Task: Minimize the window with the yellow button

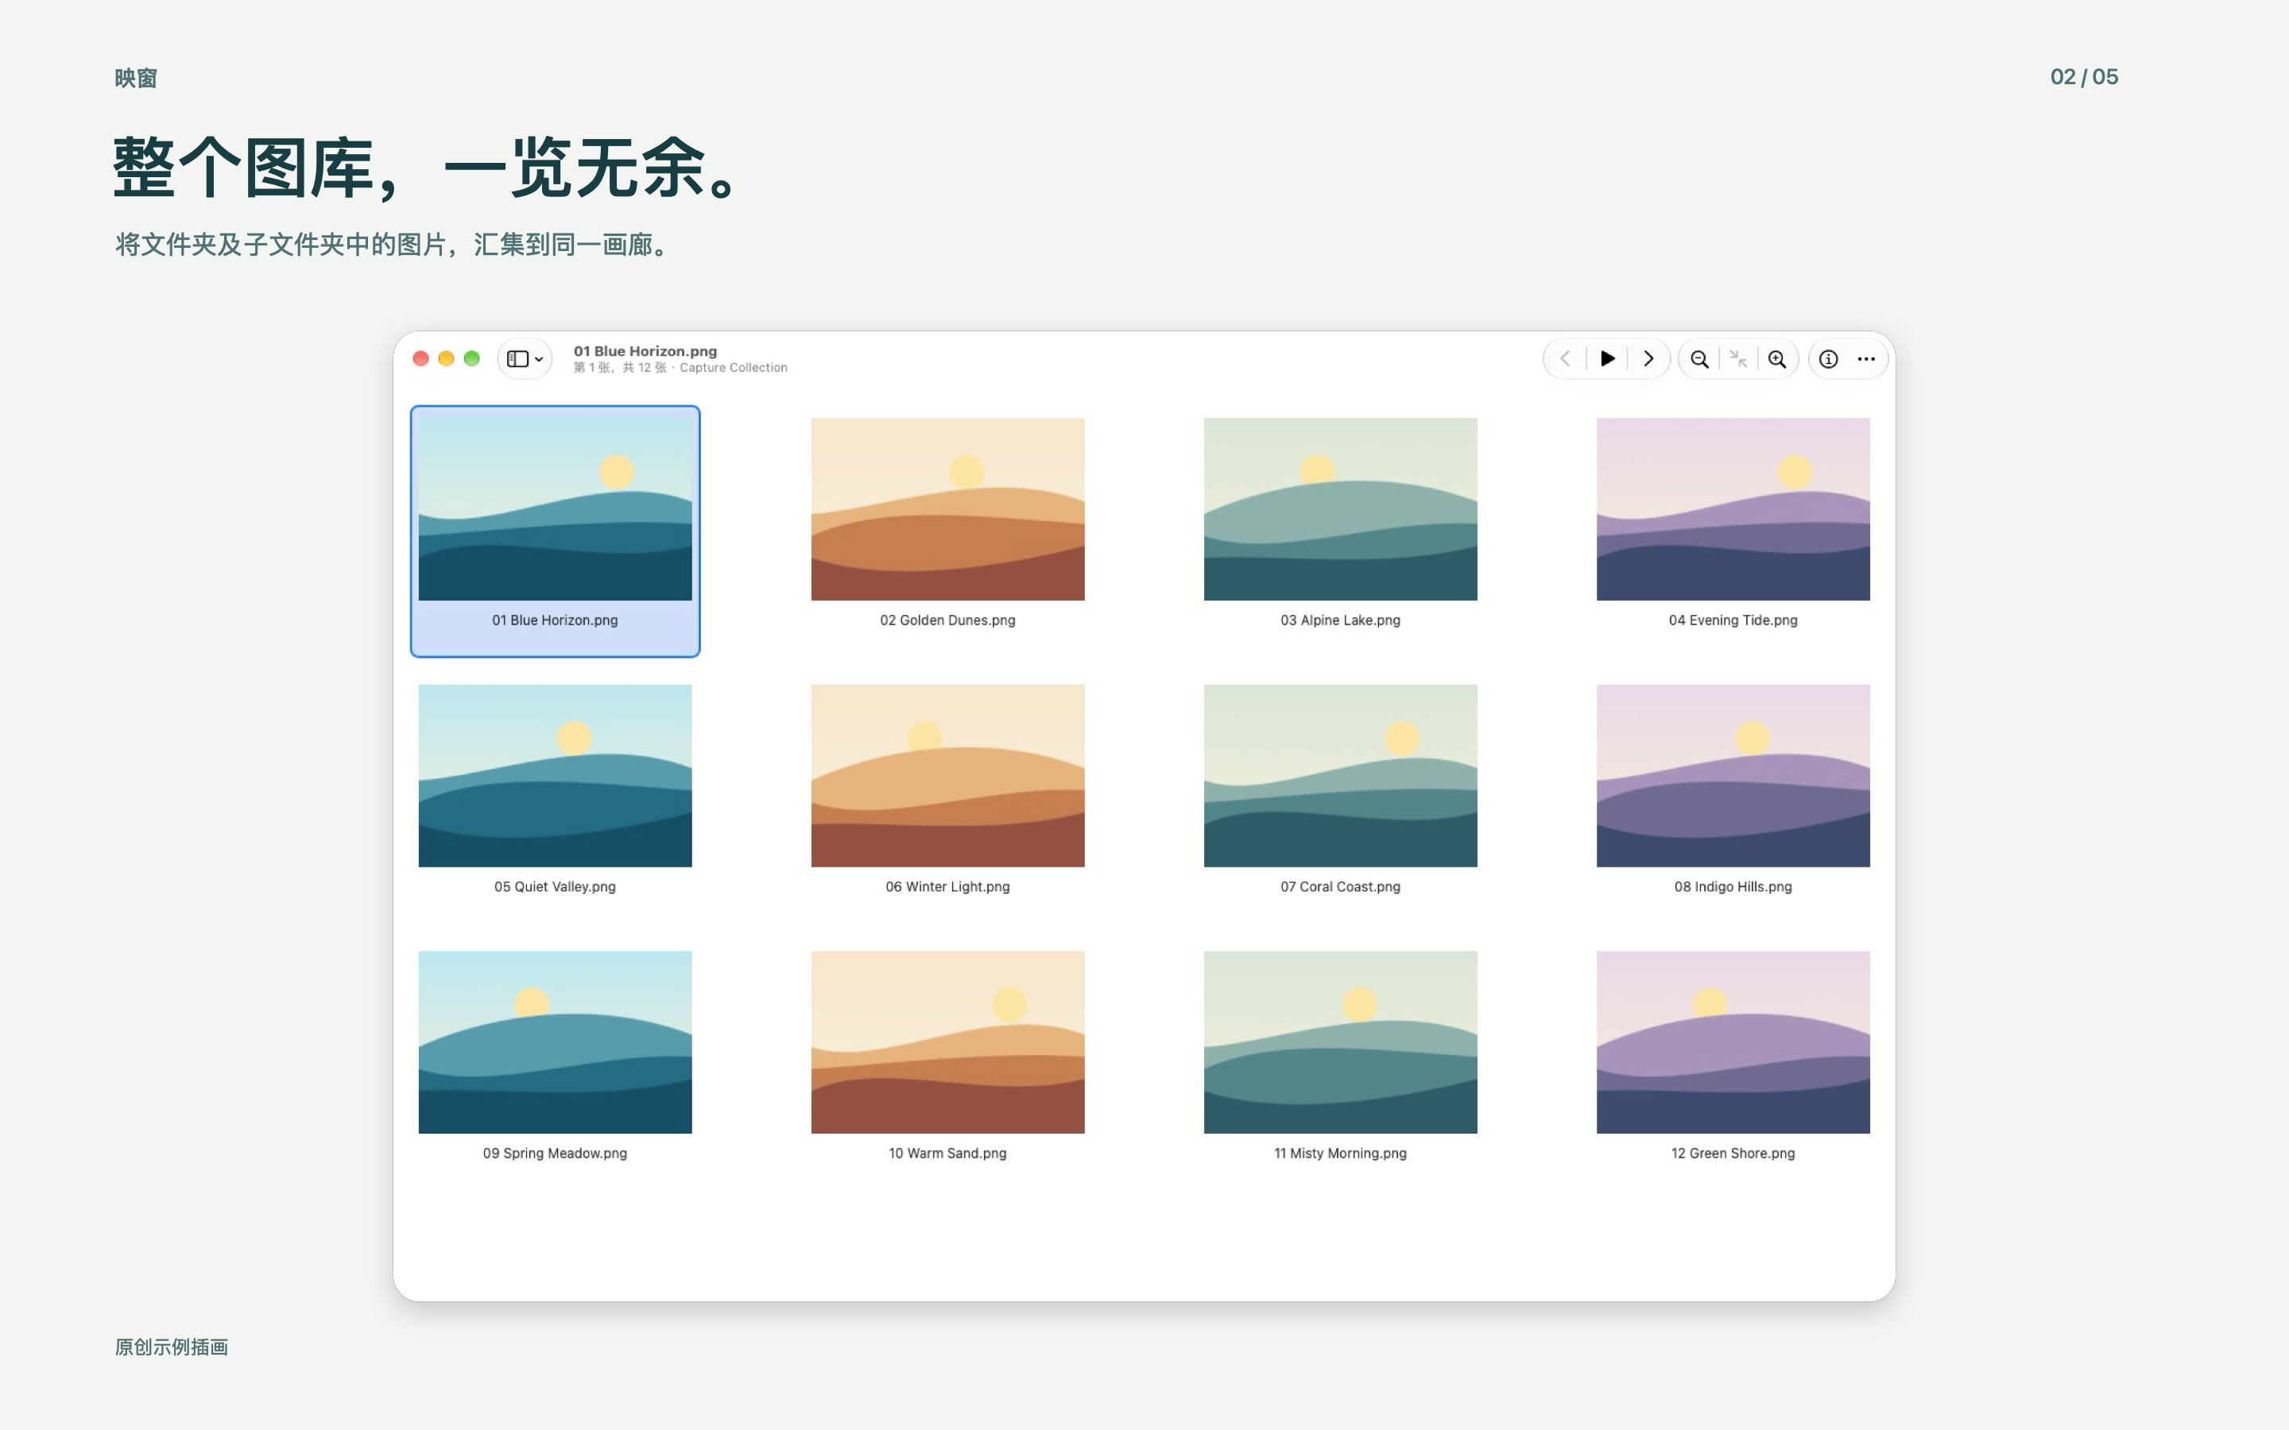Action: [447, 358]
